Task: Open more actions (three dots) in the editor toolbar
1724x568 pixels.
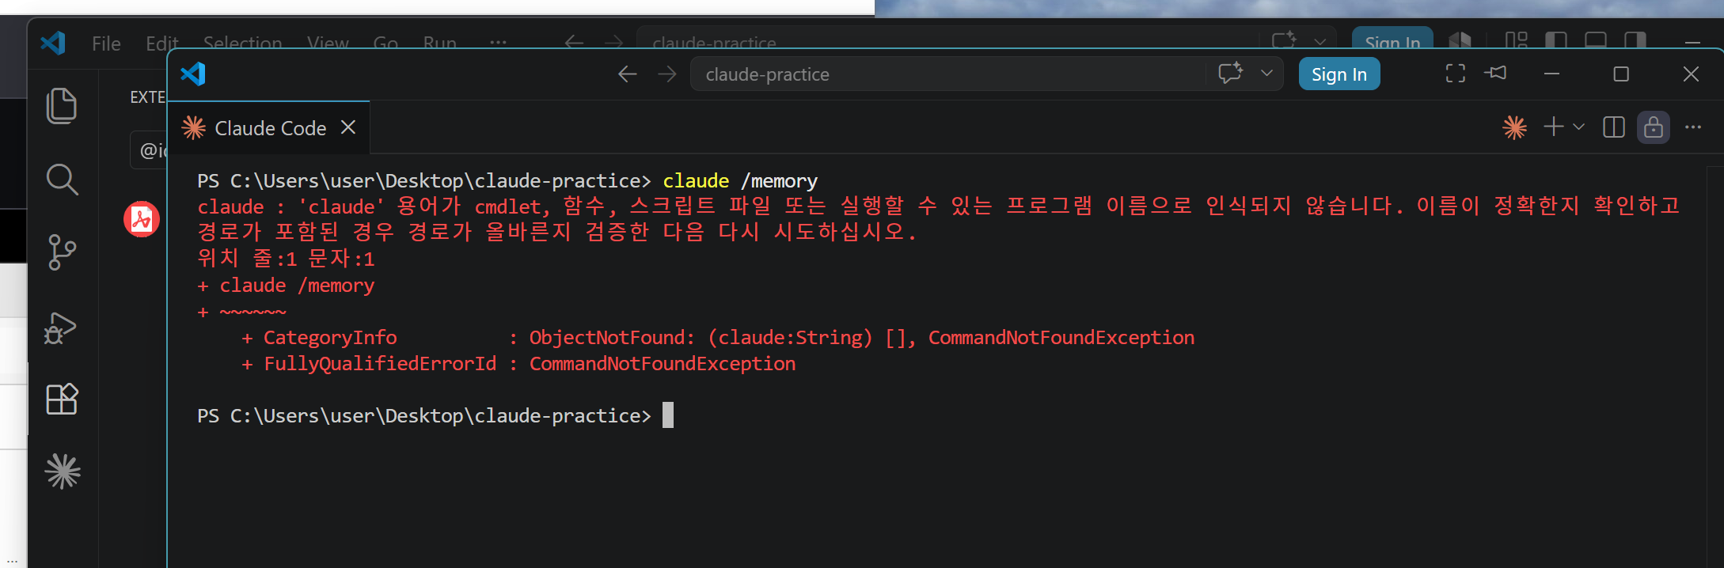Action: (x=1693, y=127)
